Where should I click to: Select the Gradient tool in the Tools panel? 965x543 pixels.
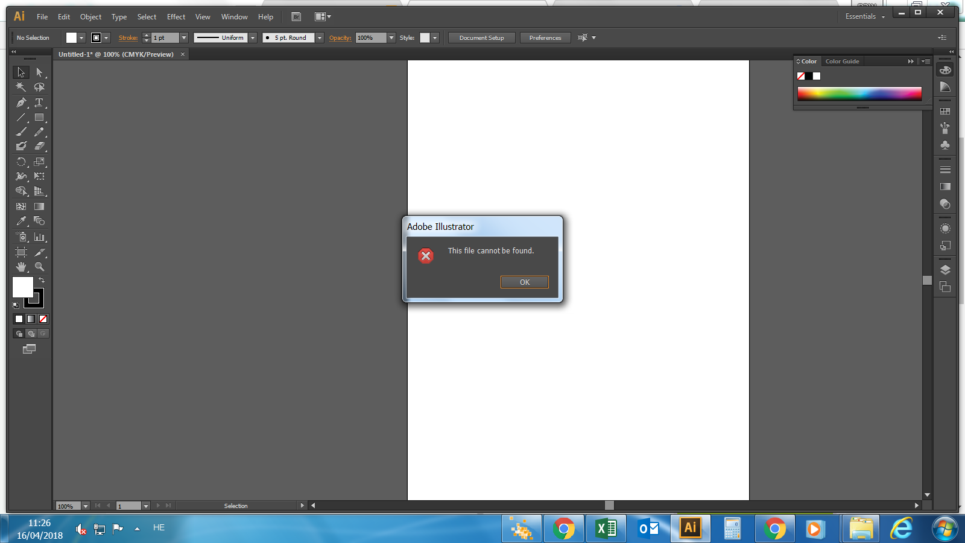pos(39,206)
